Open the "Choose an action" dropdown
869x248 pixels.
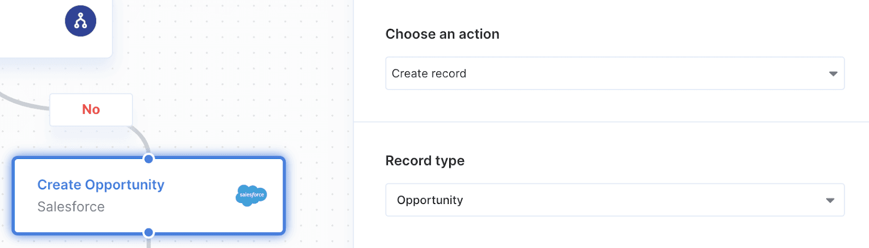click(x=614, y=73)
